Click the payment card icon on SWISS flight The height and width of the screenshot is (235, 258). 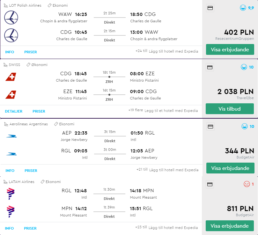click(210, 67)
